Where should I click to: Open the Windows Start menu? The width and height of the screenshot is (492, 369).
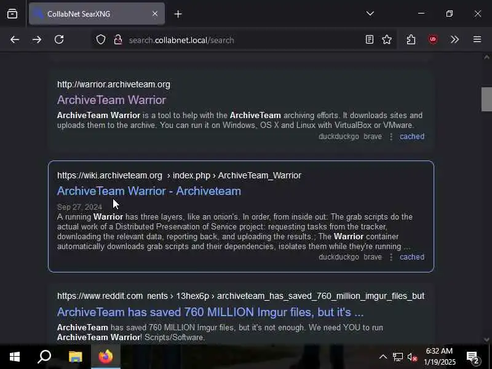[14, 357]
